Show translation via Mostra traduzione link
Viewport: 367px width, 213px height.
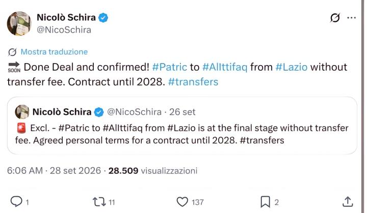54,52
